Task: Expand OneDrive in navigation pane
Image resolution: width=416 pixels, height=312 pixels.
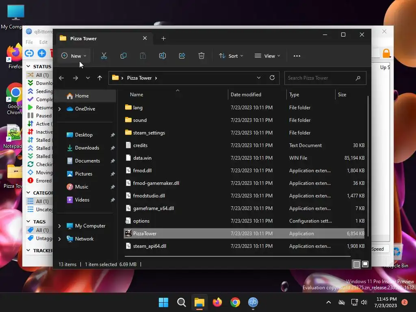Action: (59, 109)
